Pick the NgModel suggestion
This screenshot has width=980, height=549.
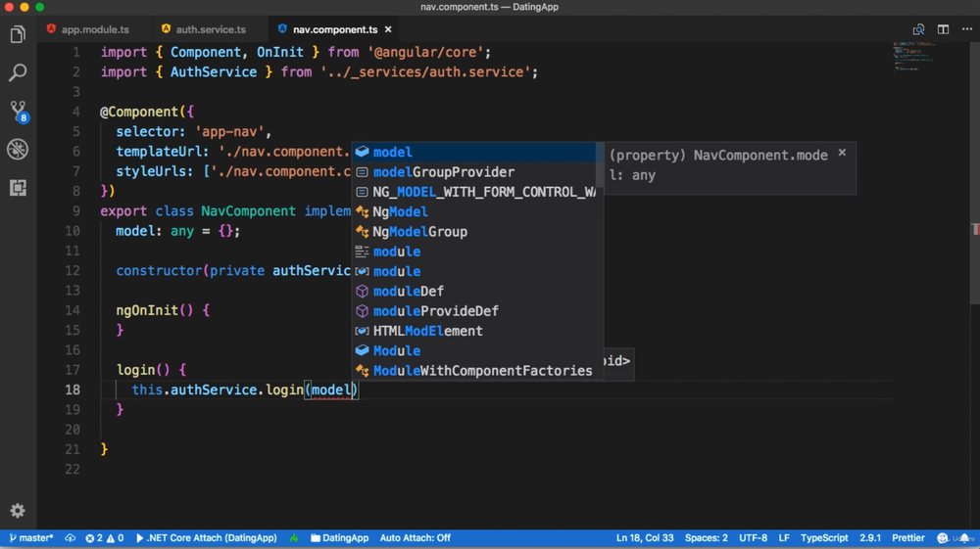click(473, 212)
